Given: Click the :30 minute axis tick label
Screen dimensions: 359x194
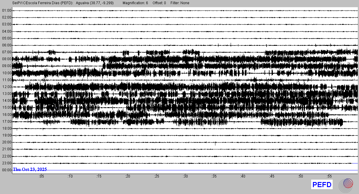Looking at the screenshot, I should tap(185, 177).
